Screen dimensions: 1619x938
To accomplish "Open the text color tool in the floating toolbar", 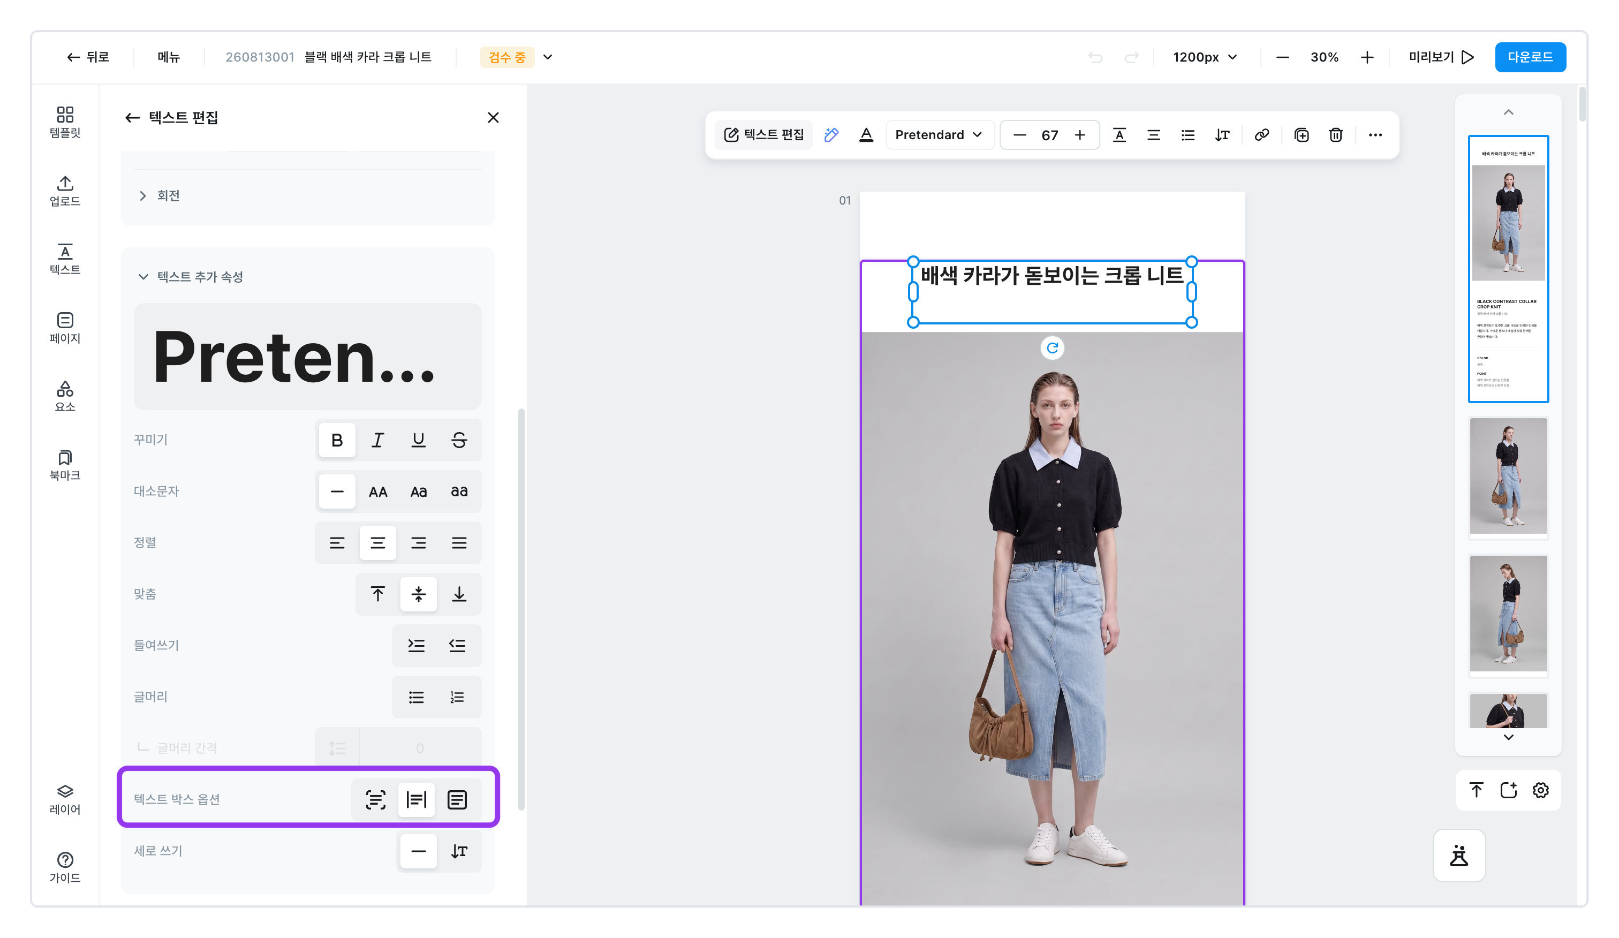I will [x=866, y=135].
